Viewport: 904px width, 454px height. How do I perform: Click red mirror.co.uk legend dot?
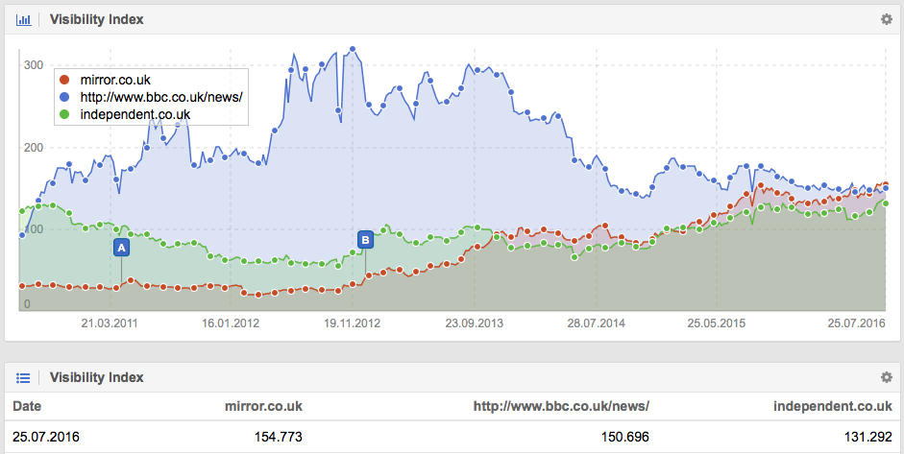point(64,80)
